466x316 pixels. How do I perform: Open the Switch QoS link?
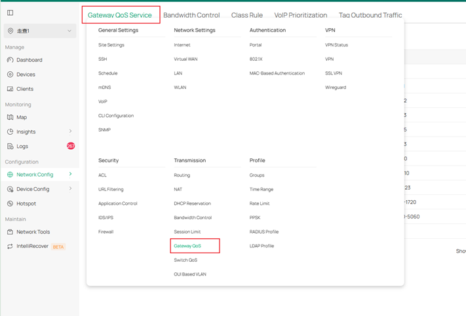point(185,260)
